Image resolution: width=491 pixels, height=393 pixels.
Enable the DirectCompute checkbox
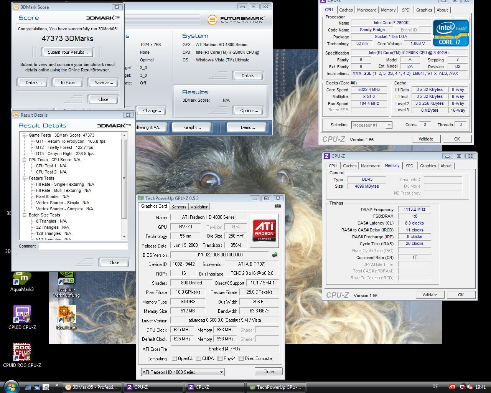pos(241,358)
